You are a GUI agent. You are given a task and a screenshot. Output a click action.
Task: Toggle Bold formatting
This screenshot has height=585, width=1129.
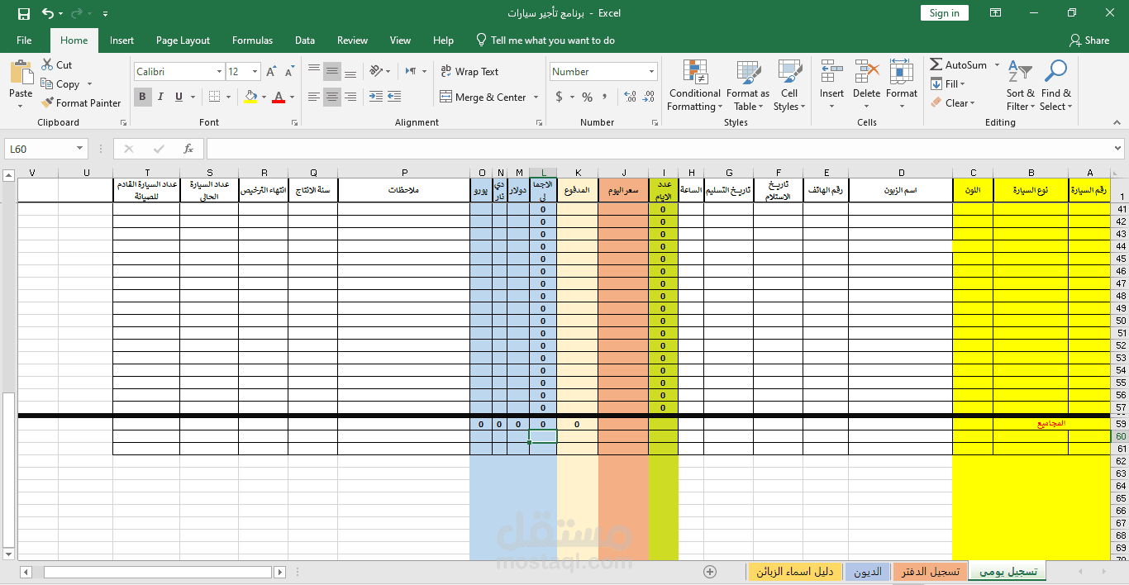coord(142,97)
